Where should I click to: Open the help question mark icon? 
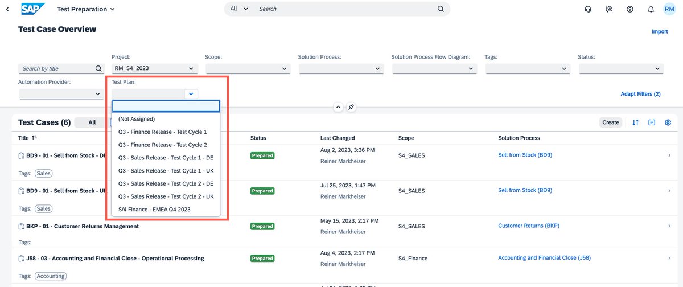630,9
